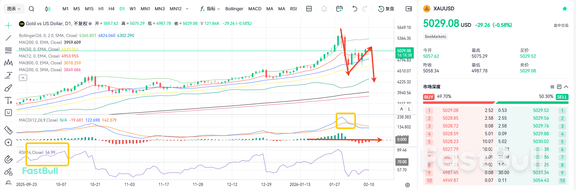Toggle auto scale 'A' button
Viewport: 576px width, 190px height.
[402, 109]
